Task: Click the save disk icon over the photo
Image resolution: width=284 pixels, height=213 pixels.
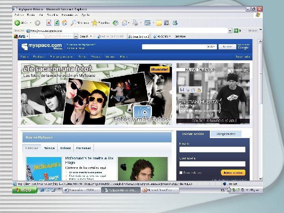Action: [x=182, y=90]
